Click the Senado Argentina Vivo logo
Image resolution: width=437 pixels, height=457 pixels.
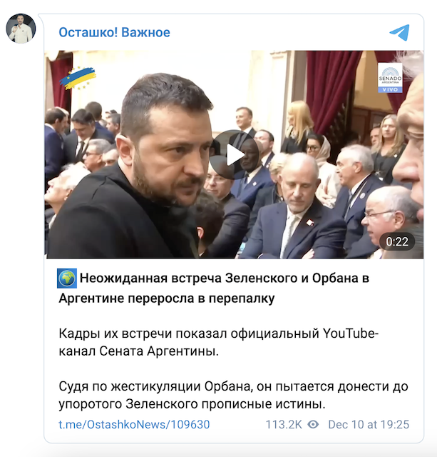point(390,78)
